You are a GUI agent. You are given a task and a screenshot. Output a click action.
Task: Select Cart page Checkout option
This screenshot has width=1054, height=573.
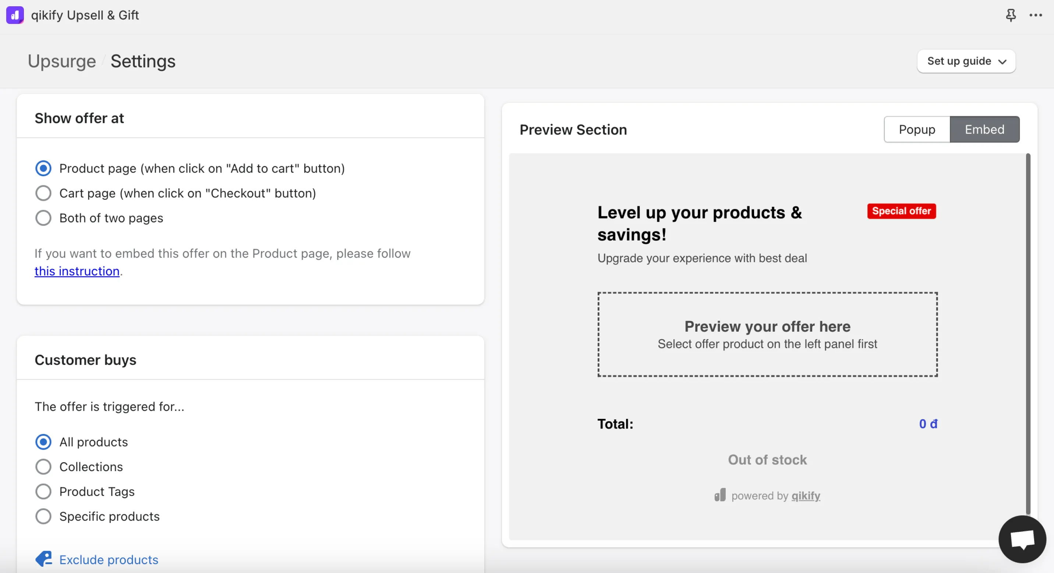click(x=43, y=193)
